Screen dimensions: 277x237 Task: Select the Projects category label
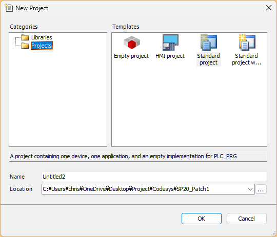click(42, 46)
